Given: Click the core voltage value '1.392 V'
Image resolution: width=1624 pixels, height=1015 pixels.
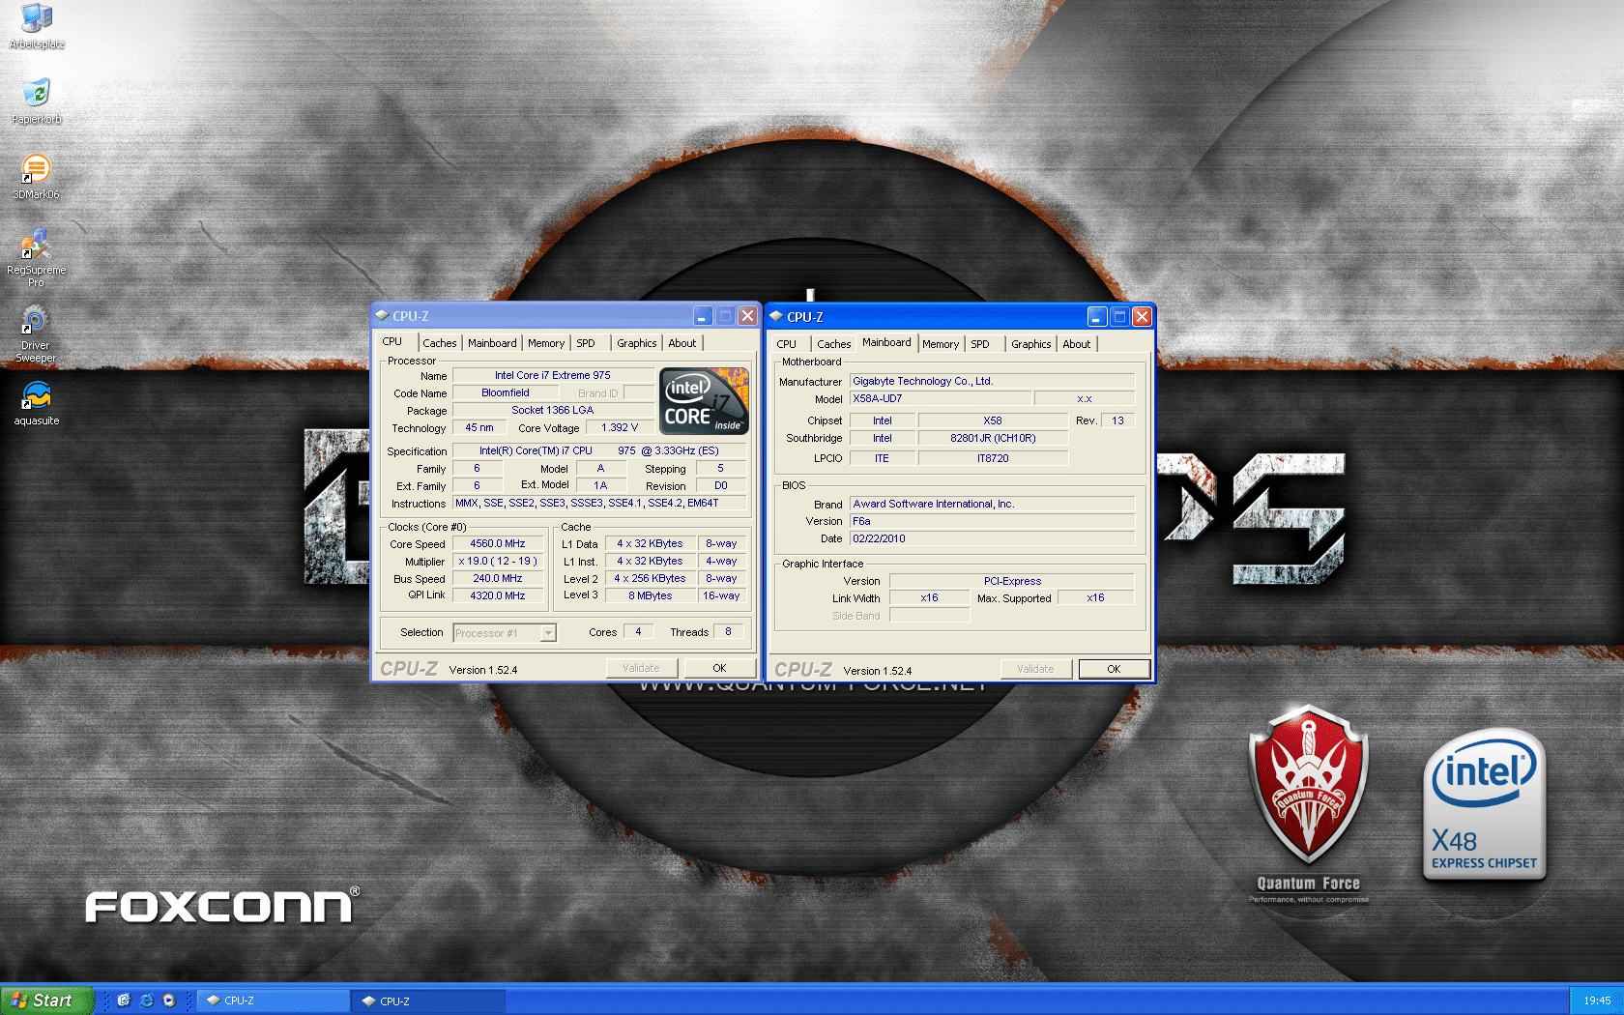Looking at the screenshot, I should [620, 427].
